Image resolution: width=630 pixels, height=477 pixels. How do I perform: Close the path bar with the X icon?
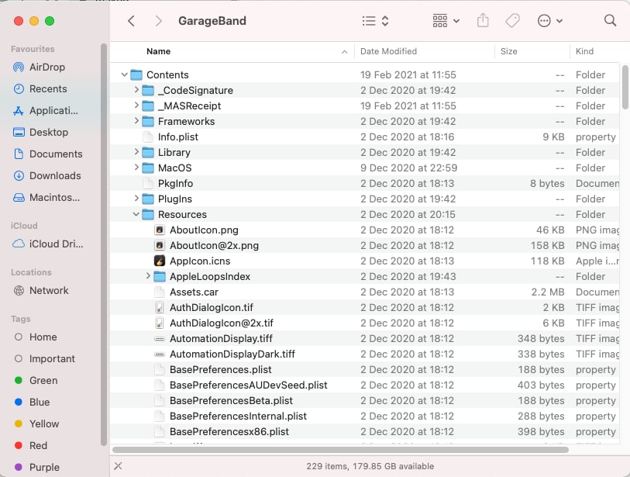pos(118,466)
